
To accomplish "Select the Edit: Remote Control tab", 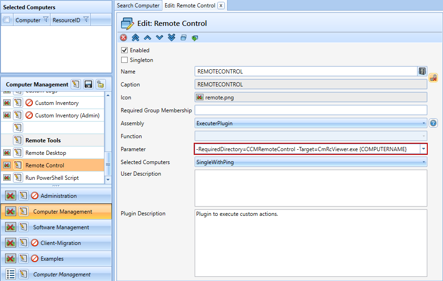I will point(190,6).
